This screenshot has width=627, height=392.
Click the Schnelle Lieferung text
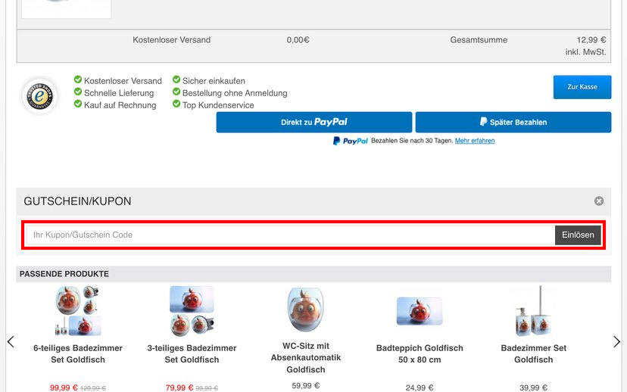[x=119, y=93]
